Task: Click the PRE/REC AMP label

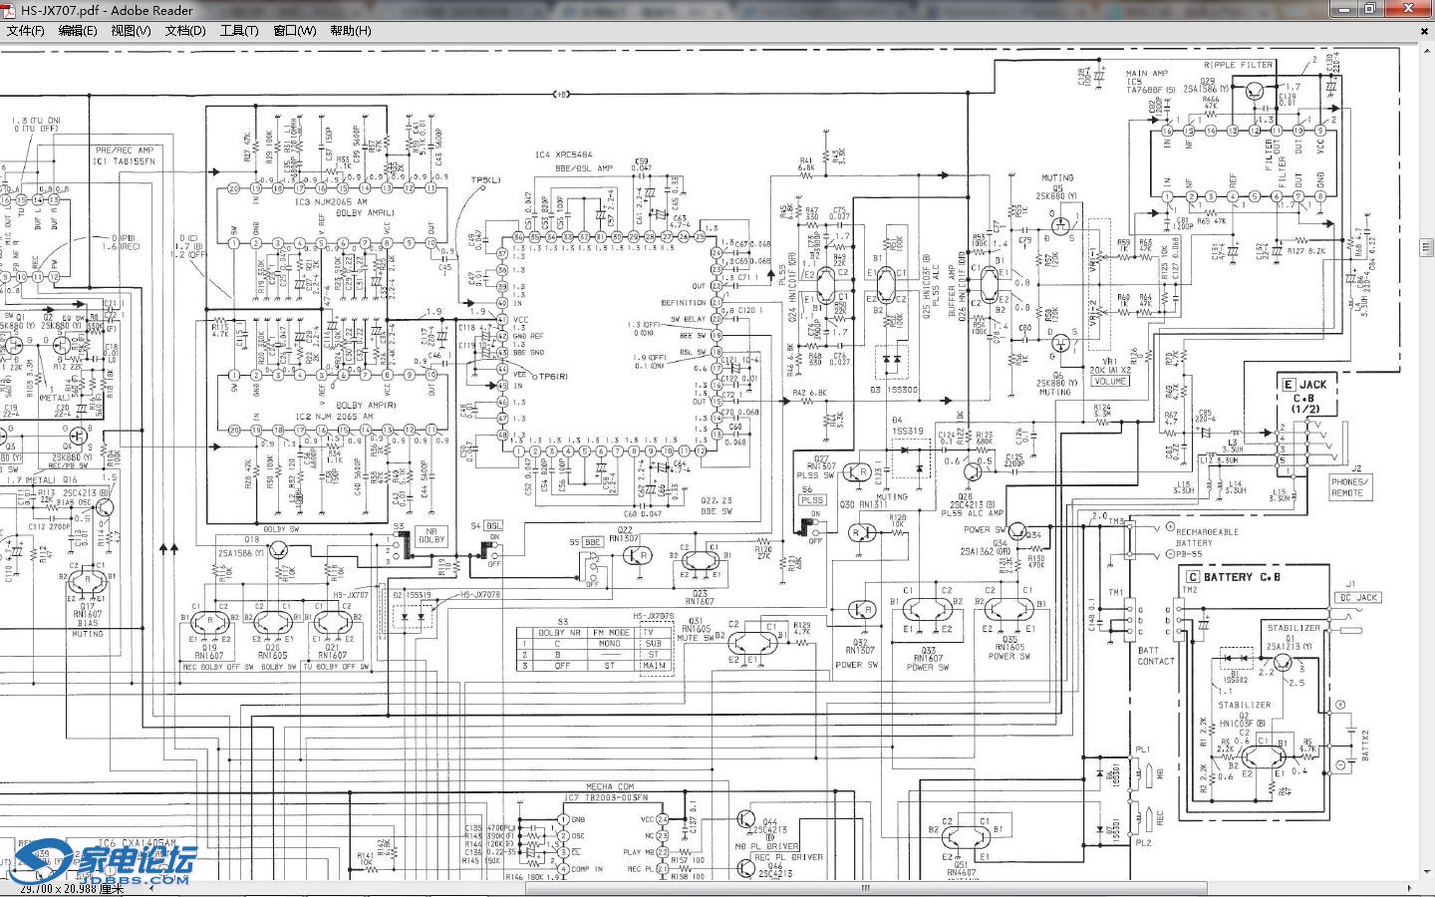Action: (125, 150)
